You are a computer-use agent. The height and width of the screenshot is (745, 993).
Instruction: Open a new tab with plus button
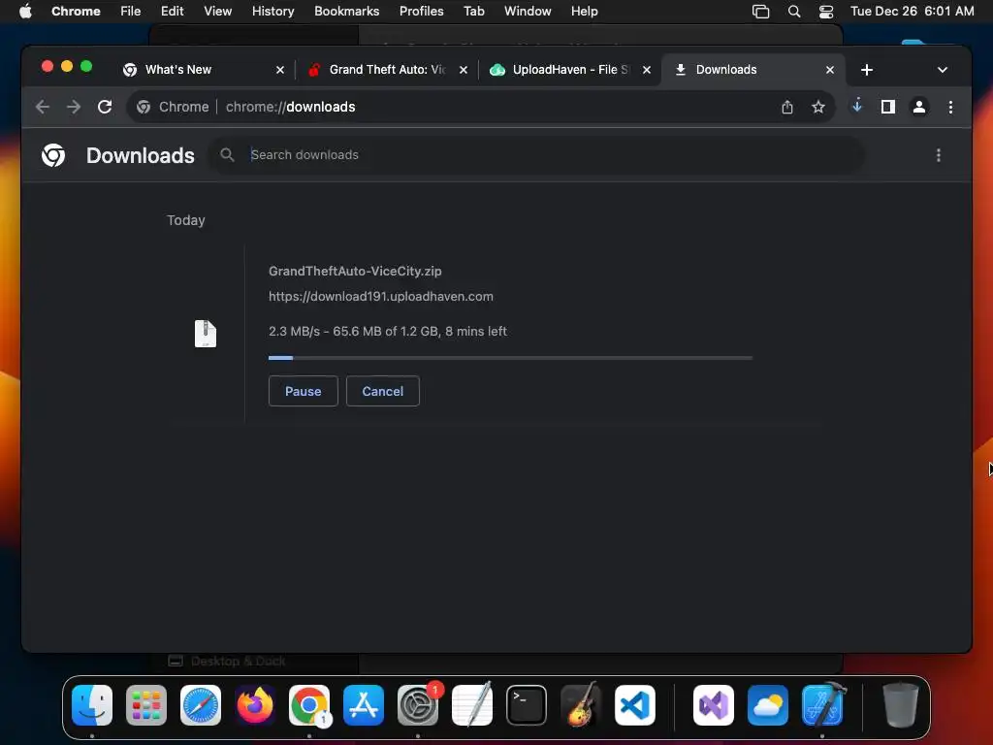pos(866,70)
